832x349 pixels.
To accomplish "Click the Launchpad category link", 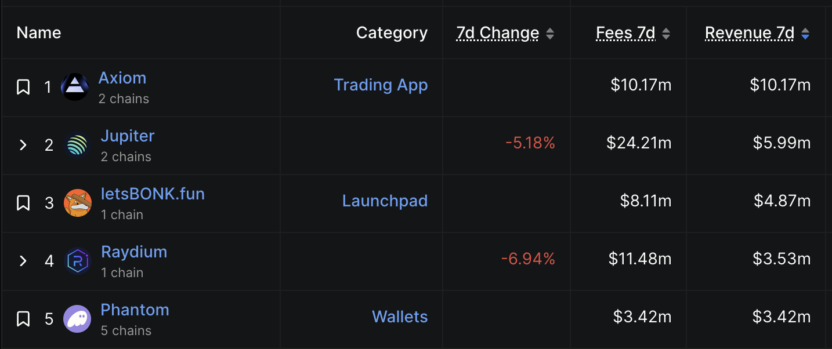I will click(x=385, y=201).
